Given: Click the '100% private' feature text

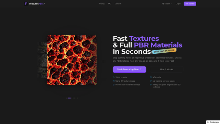Looking at the screenshot, I should (x=121, y=77).
